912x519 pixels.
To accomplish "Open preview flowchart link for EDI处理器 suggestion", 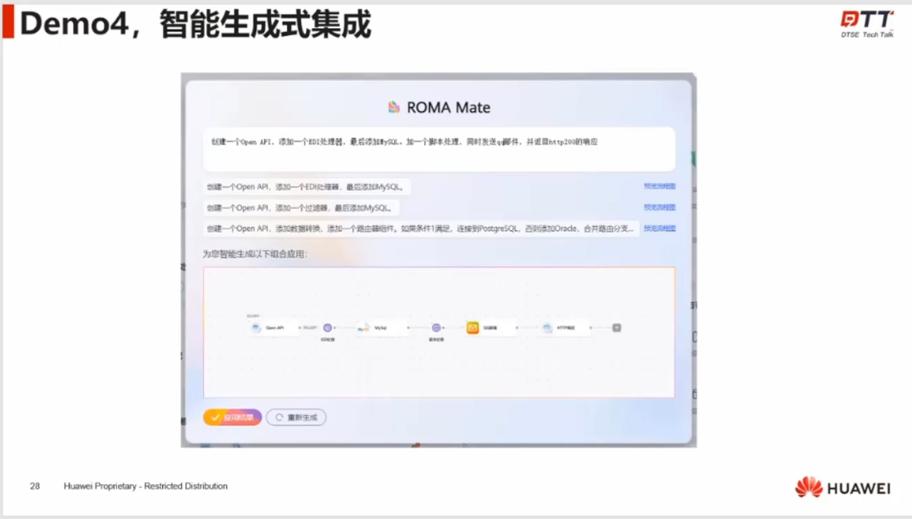I will coord(659,186).
